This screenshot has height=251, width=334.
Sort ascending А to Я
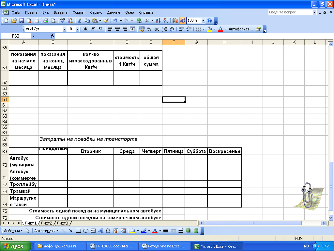click(158, 21)
